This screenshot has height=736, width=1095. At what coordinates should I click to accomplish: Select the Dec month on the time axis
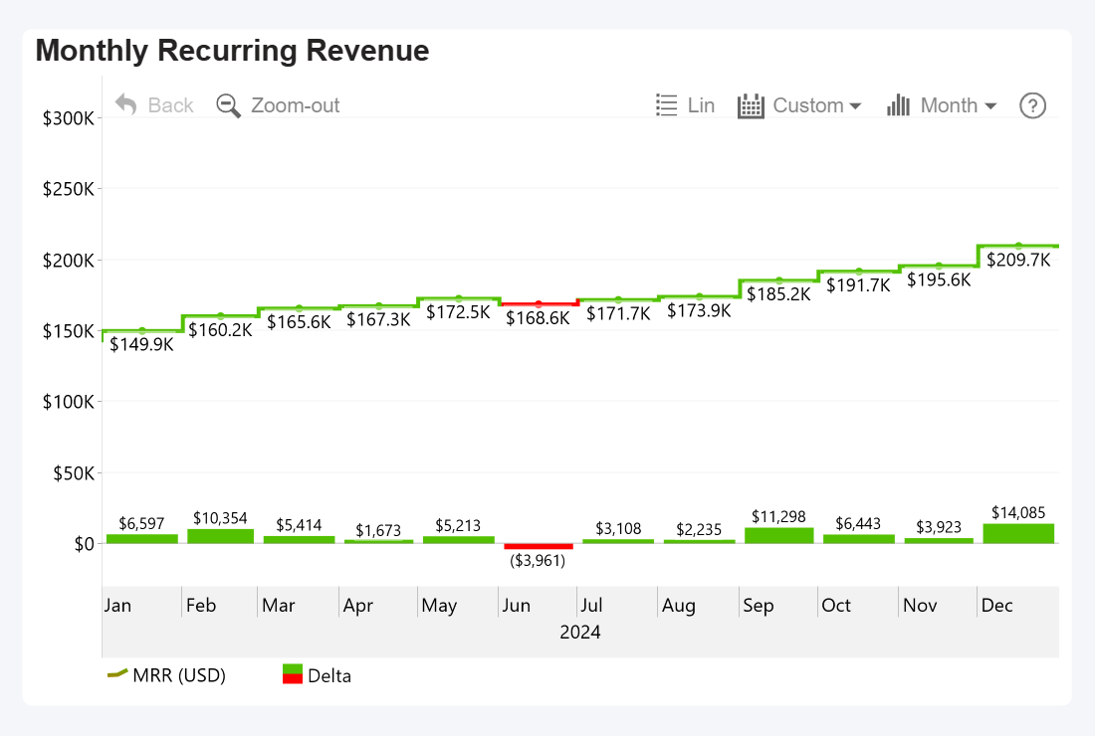(x=996, y=605)
